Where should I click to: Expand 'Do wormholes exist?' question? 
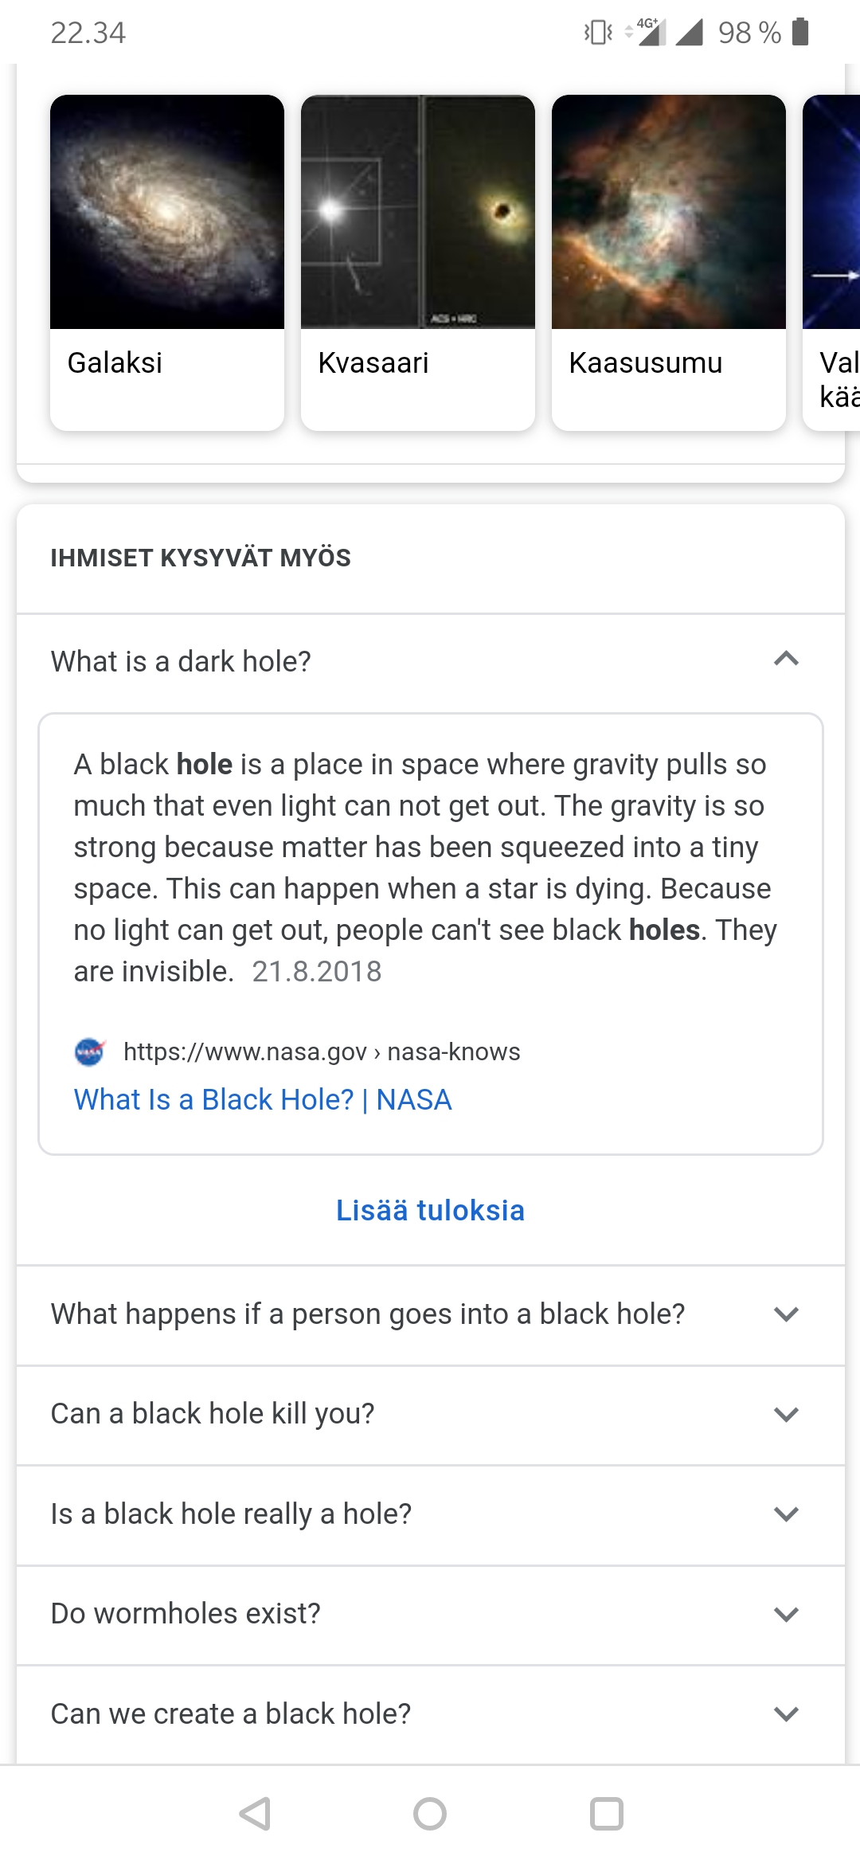(x=430, y=1614)
